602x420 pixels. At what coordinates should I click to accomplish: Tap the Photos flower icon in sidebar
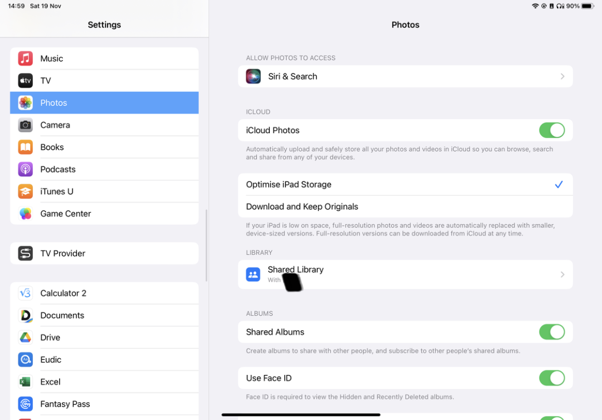tap(25, 103)
